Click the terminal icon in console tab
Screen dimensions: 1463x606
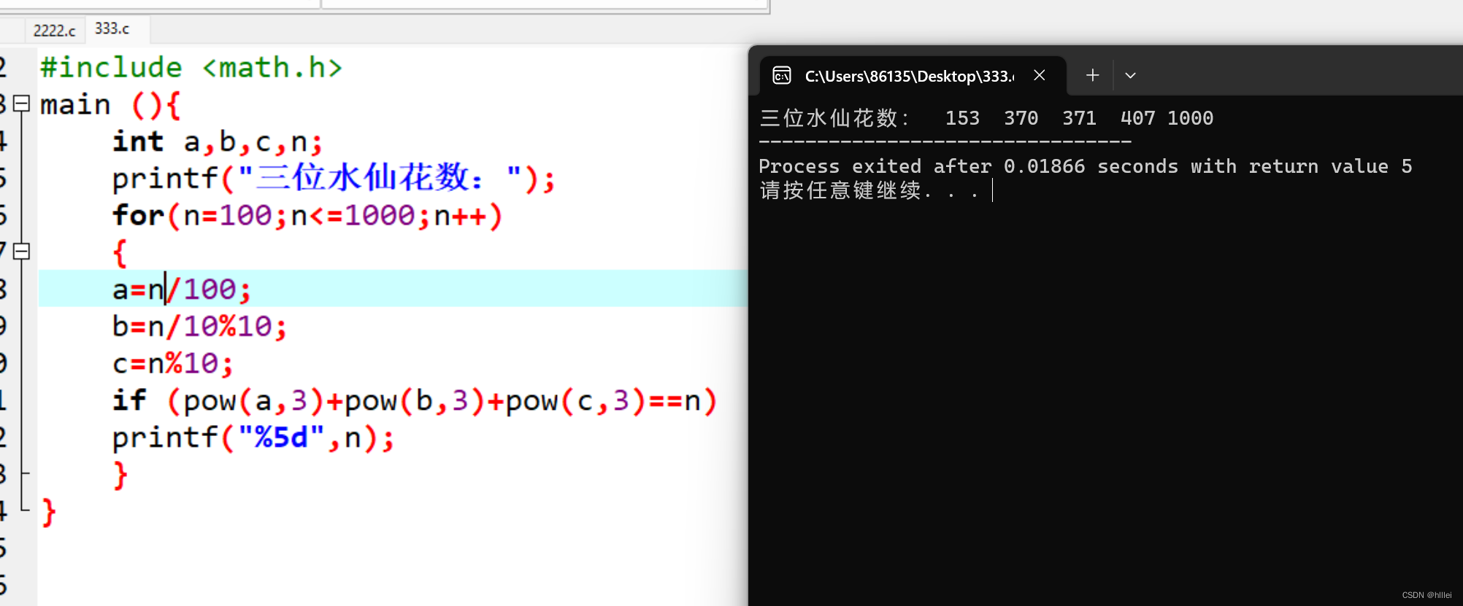pos(782,75)
